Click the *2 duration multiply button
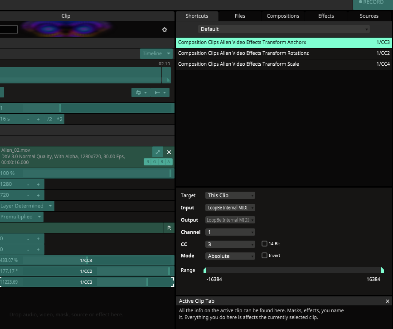Screen dimensions: 393x329 click(60, 119)
